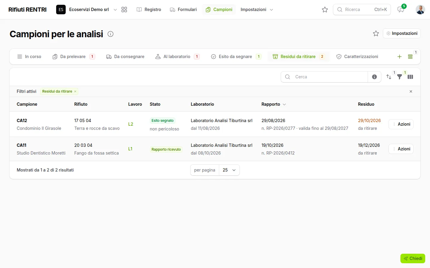
Task: Click the page Impostazioni button
Action: coord(402,33)
